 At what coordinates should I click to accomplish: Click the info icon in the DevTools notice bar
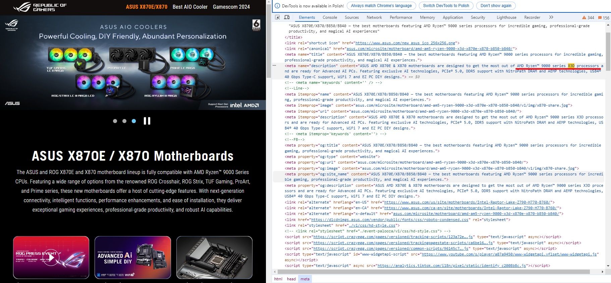[277, 6]
